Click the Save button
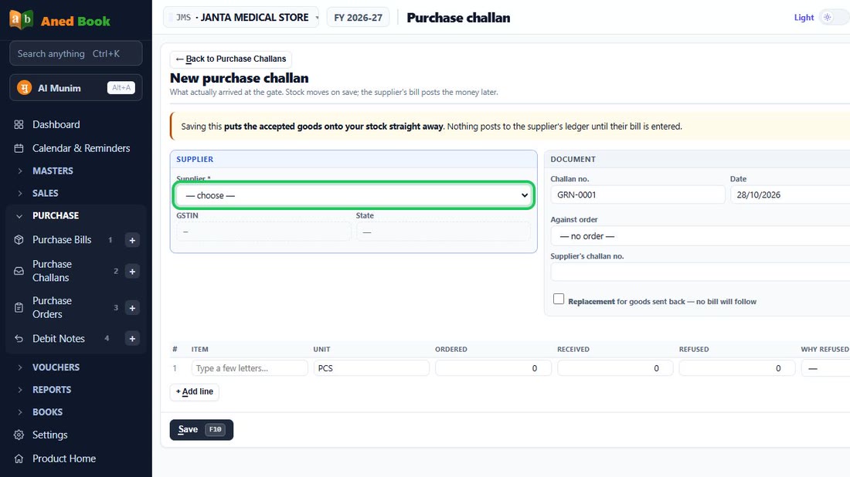 coord(201,430)
